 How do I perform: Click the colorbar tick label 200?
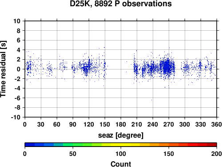(x=216, y=154)
